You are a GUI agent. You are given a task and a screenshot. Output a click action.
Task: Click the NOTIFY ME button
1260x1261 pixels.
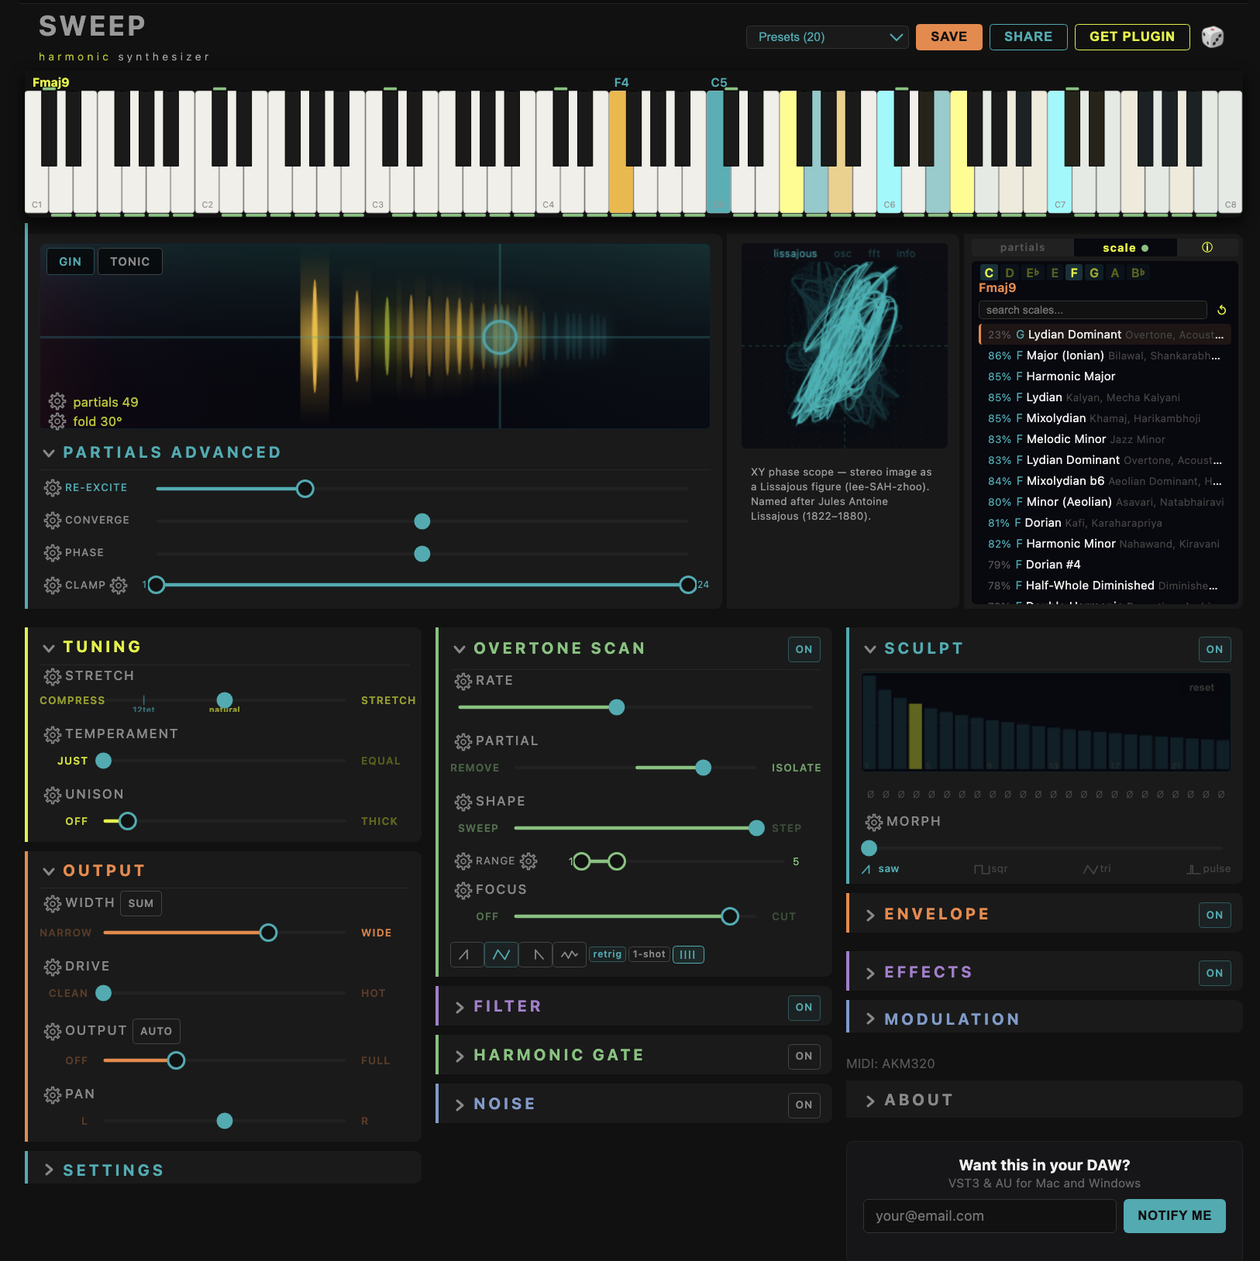pos(1173,1215)
